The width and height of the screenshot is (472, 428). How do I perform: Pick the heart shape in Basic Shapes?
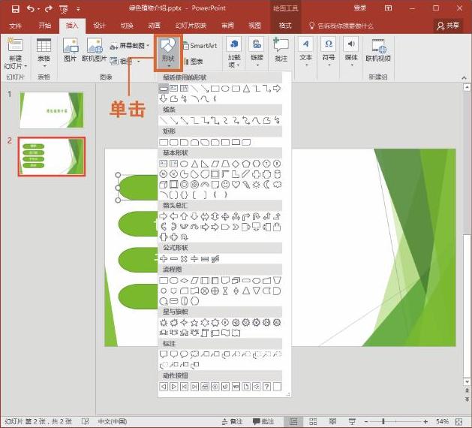(236, 184)
